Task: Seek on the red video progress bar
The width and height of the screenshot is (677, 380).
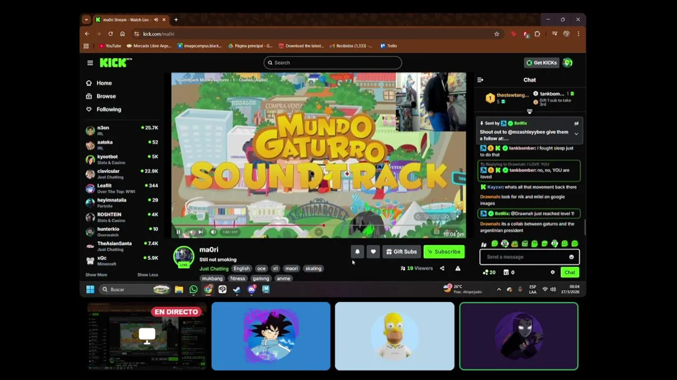Action: click(x=317, y=225)
